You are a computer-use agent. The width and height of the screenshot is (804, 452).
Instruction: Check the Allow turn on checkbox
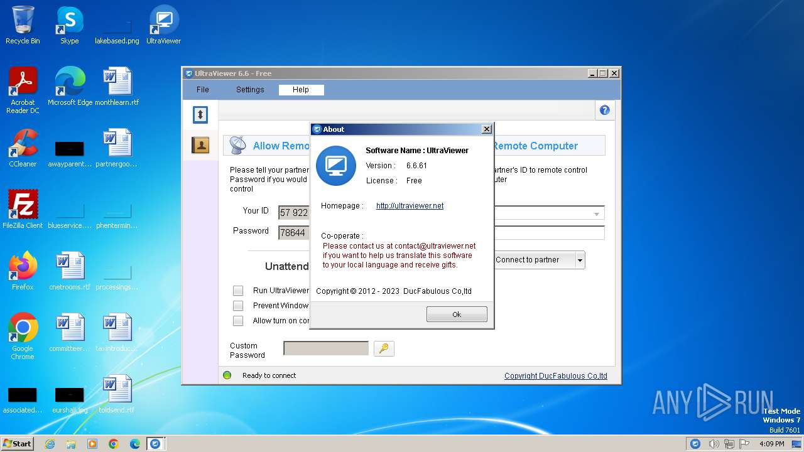(238, 321)
